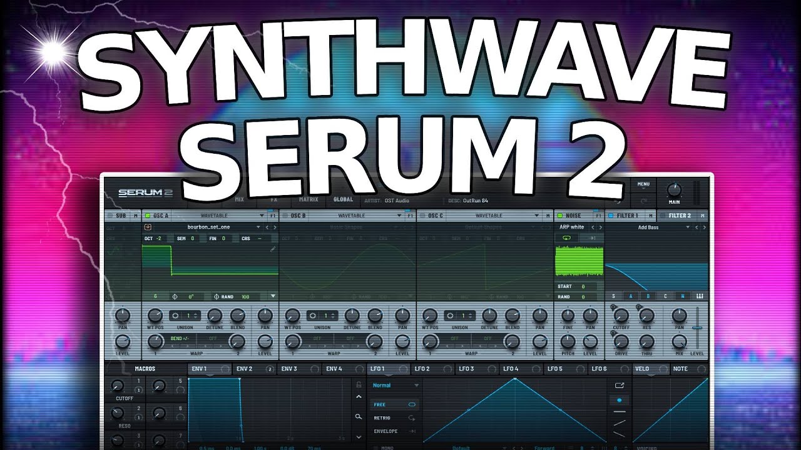
Task: Toggle the OSC B enable switch
Action: [286, 215]
